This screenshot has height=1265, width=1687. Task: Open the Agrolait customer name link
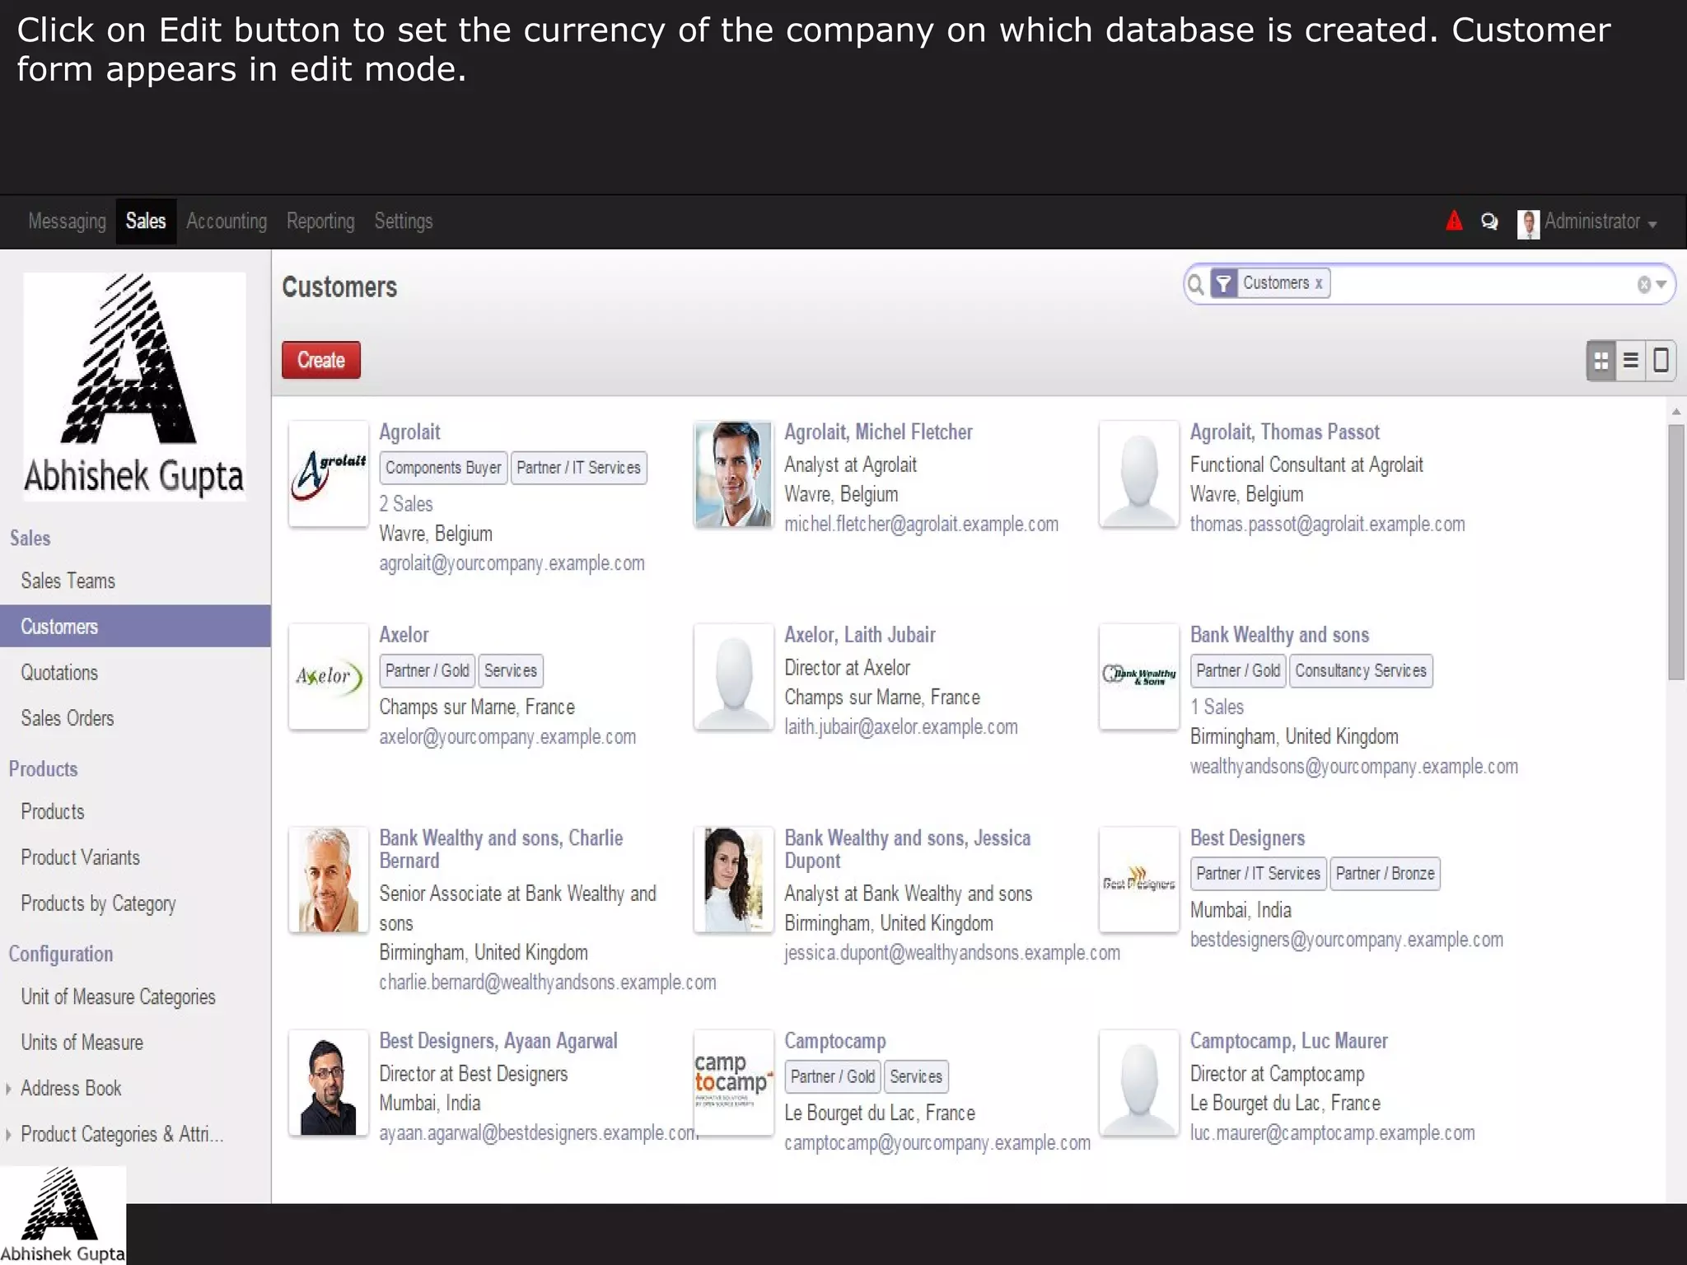409,432
